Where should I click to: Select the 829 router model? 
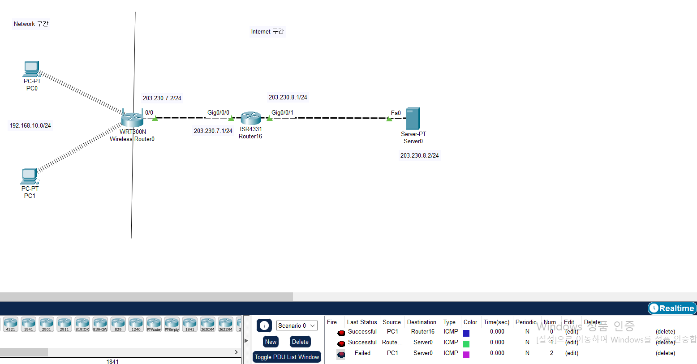(118, 324)
